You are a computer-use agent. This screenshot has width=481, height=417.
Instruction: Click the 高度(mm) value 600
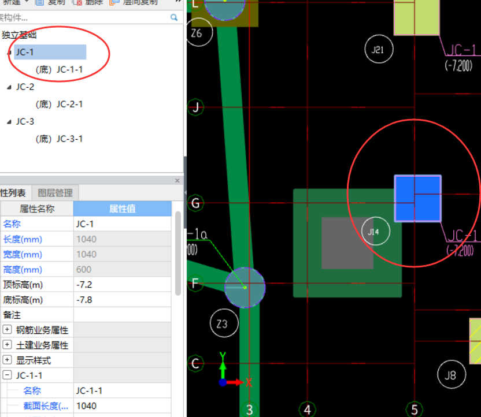tap(123, 269)
